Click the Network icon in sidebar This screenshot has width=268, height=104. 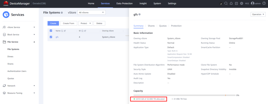(x=4, y=86)
